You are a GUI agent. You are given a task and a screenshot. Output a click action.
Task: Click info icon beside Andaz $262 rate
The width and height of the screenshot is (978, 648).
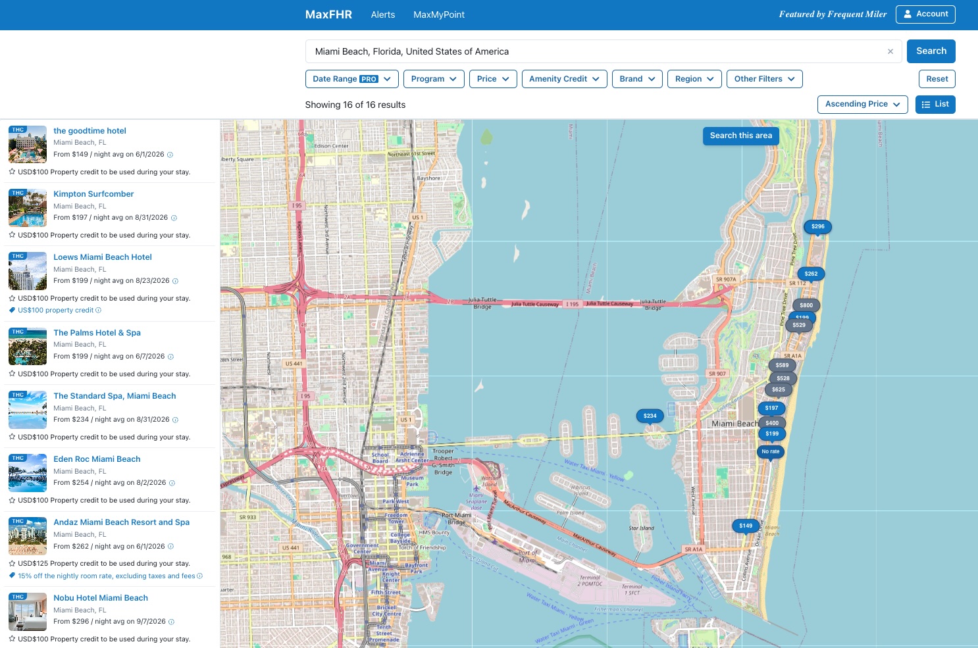(x=170, y=546)
